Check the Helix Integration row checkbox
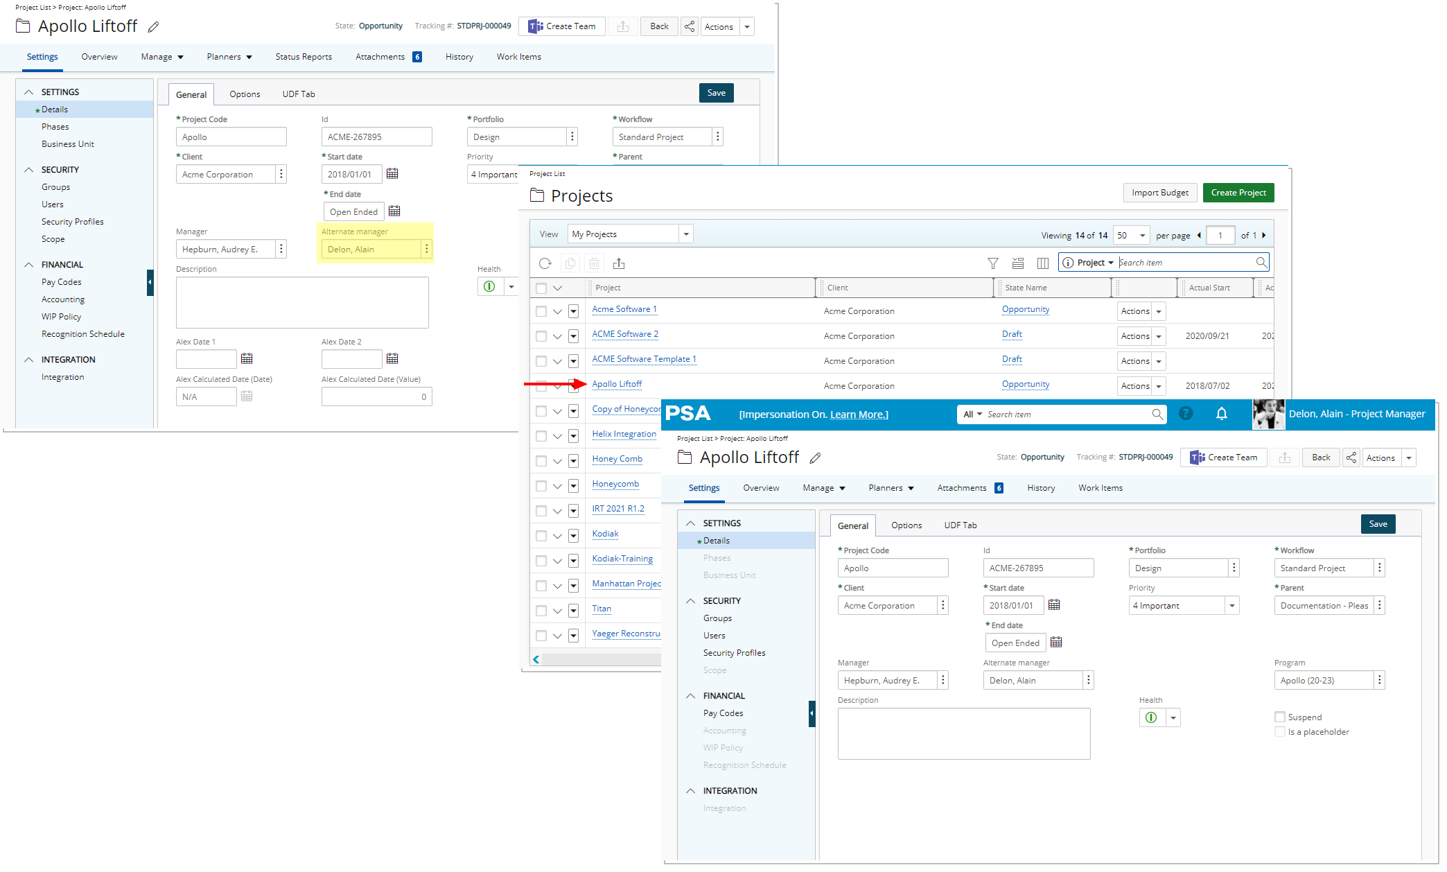Image resolution: width=1447 pixels, height=872 pixels. tap(541, 437)
